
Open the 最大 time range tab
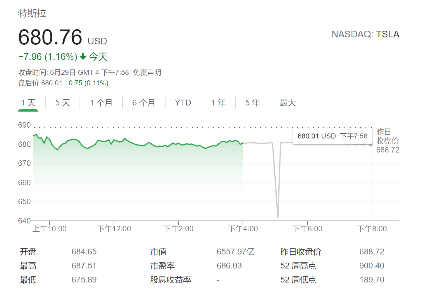(x=288, y=103)
